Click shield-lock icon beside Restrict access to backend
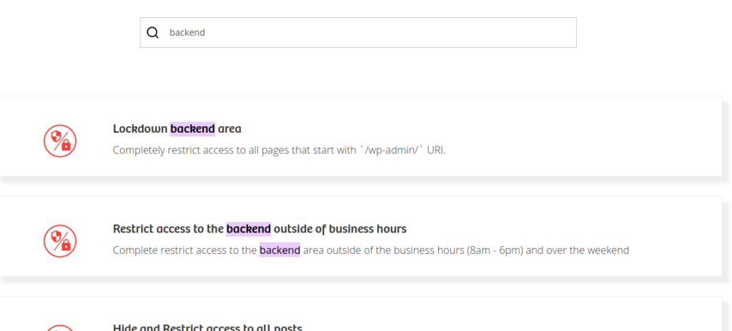This screenshot has width=732, height=331. click(60, 241)
